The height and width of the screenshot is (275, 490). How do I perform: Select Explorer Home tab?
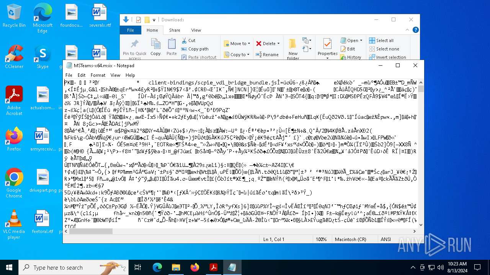pos(152,30)
